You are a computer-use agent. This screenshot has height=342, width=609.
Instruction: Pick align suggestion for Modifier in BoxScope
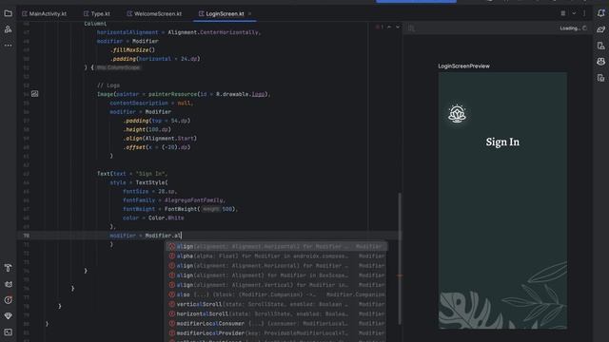[276, 275]
